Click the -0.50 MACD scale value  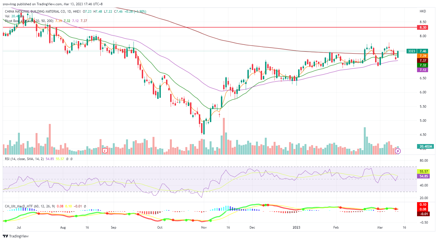(424, 223)
